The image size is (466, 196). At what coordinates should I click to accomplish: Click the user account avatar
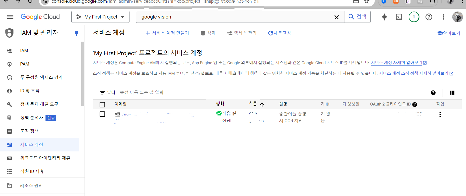click(457, 17)
